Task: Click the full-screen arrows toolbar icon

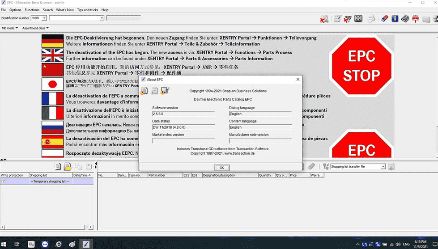Action: click(358, 19)
